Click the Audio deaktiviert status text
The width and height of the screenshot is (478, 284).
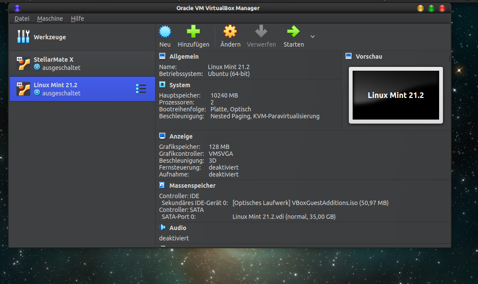[x=174, y=238]
